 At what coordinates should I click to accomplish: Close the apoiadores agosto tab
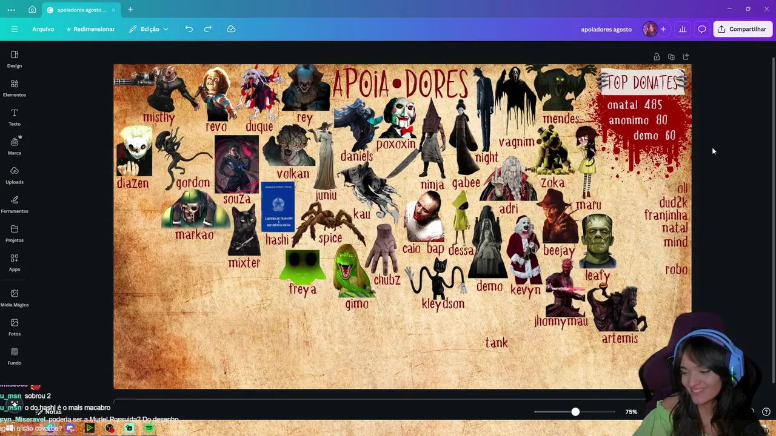(x=113, y=10)
